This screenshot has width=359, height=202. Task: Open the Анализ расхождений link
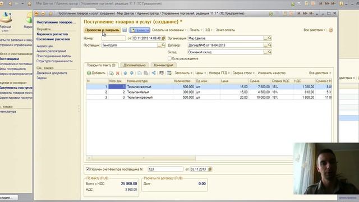(51, 51)
